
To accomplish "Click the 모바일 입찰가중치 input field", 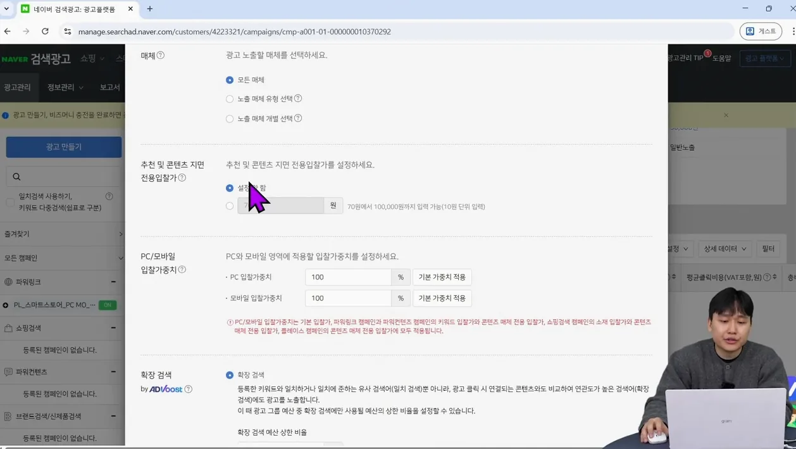I will tap(348, 298).
